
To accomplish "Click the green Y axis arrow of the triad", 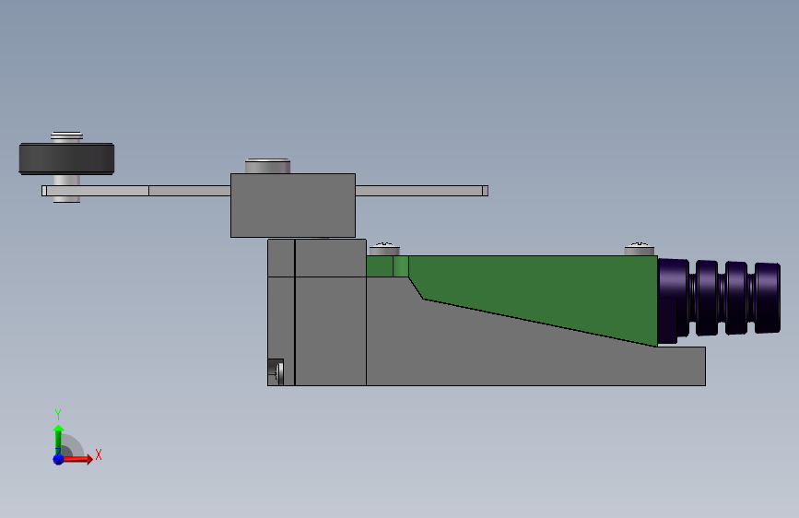I will 58,438.
